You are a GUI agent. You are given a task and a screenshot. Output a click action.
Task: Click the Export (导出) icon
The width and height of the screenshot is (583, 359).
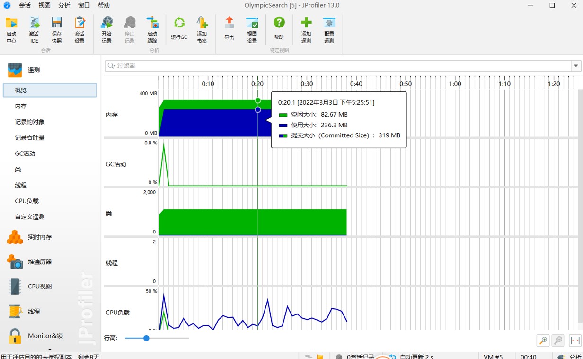229,28
